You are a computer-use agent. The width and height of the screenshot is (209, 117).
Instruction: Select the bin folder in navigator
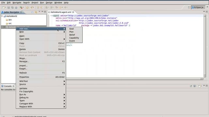pos(9,20)
